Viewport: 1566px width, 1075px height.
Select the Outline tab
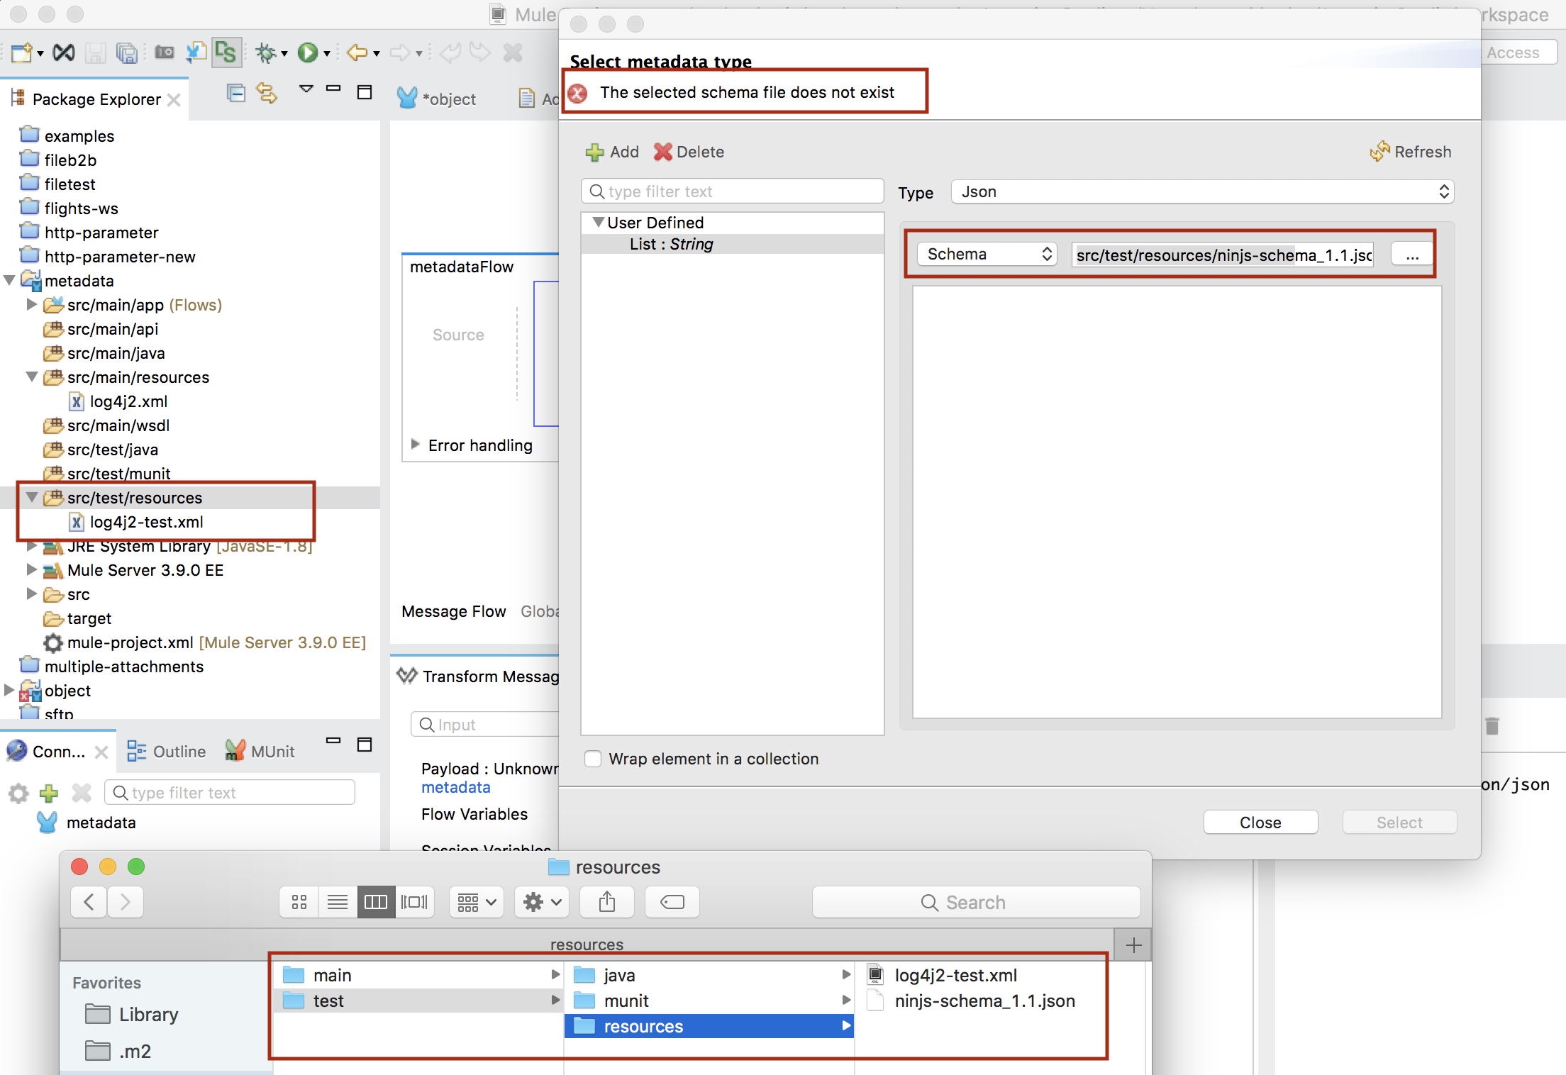[179, 751]
